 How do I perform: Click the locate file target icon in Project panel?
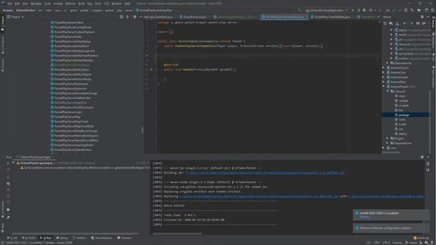(x=121, y=17)
